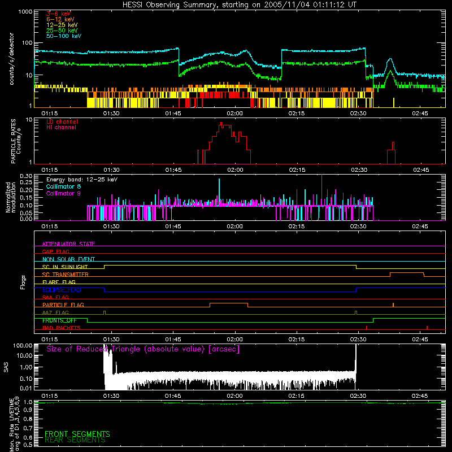Image resolution: width=452 pixels, height=452 pixels.
Task: Select the REAR SEGMENTS legend label
Action: point(75,440)
